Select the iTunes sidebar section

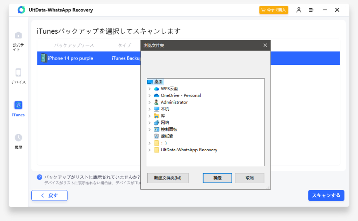[18, 109]
